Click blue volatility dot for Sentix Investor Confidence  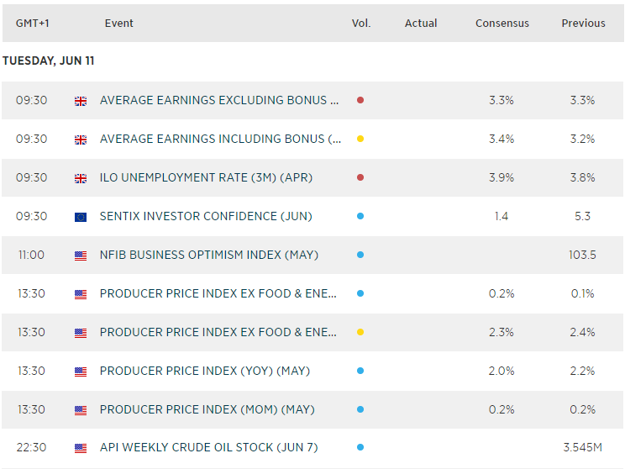pos(360,216)
